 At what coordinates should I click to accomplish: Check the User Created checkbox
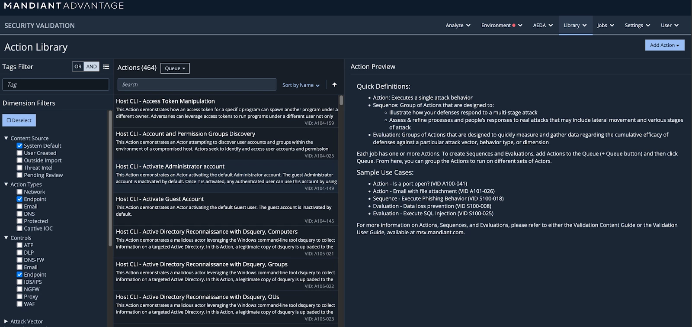(19, 153)
